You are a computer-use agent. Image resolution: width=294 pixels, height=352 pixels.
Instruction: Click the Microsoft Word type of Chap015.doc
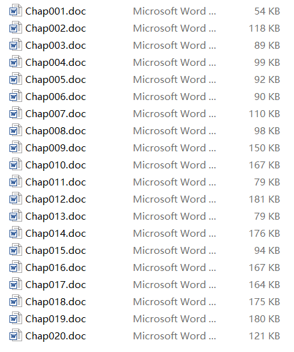(175, 251)
